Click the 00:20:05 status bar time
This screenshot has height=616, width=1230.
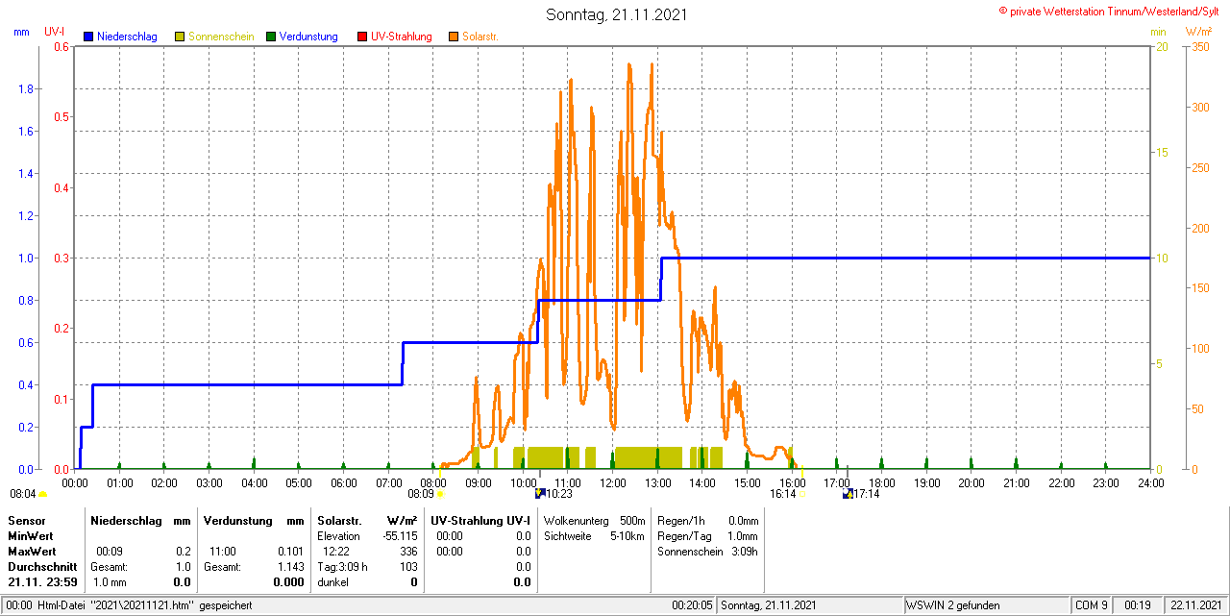point(692,605)
